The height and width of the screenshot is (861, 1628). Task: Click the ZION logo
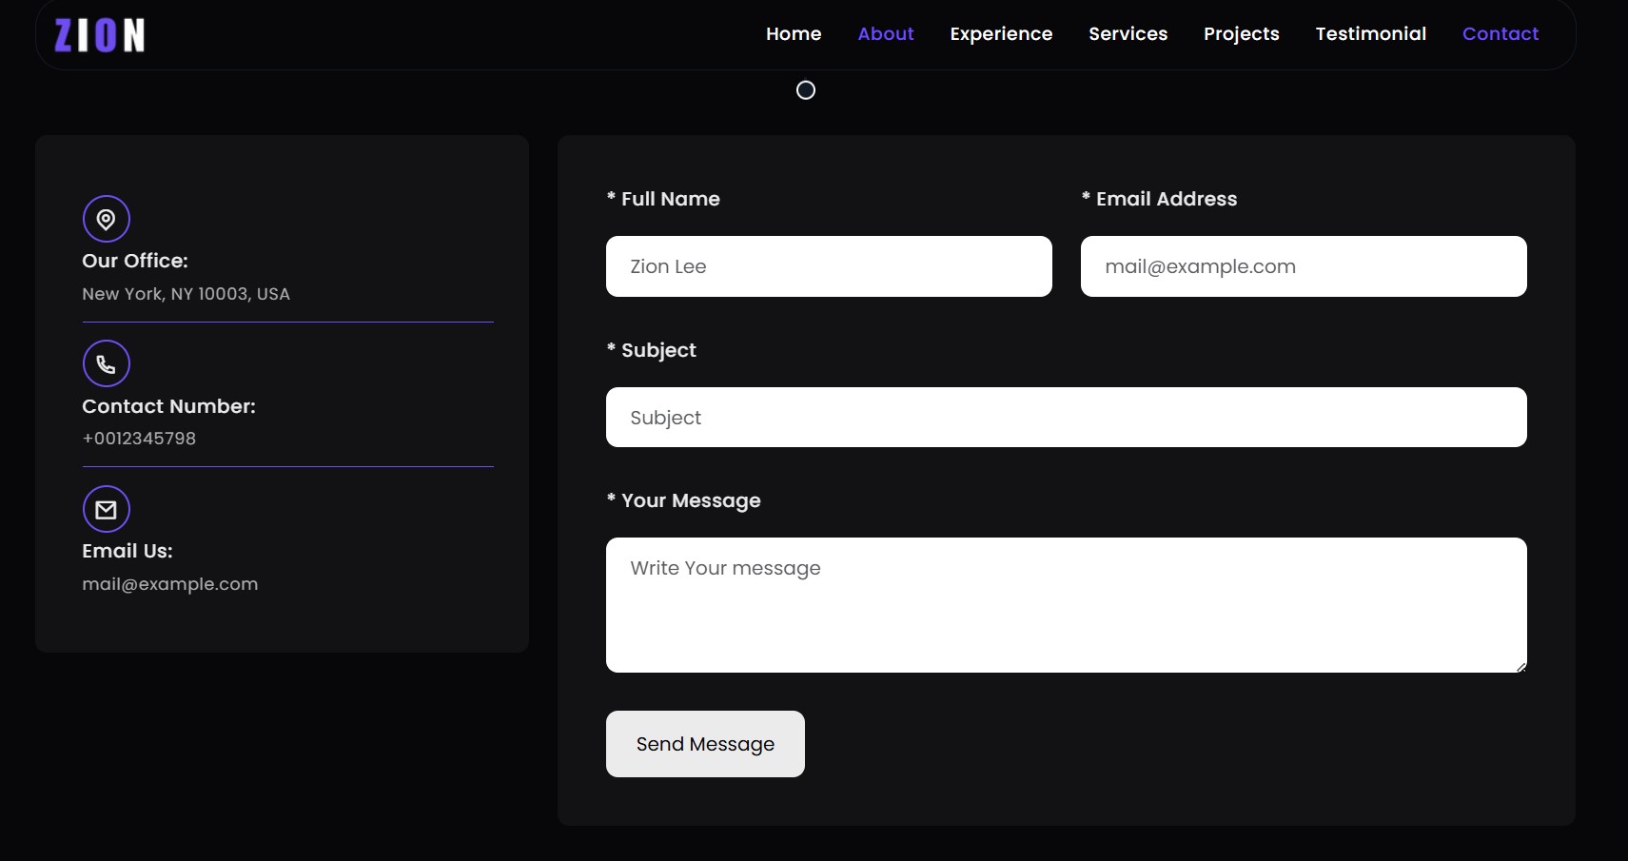pos(99,35)
